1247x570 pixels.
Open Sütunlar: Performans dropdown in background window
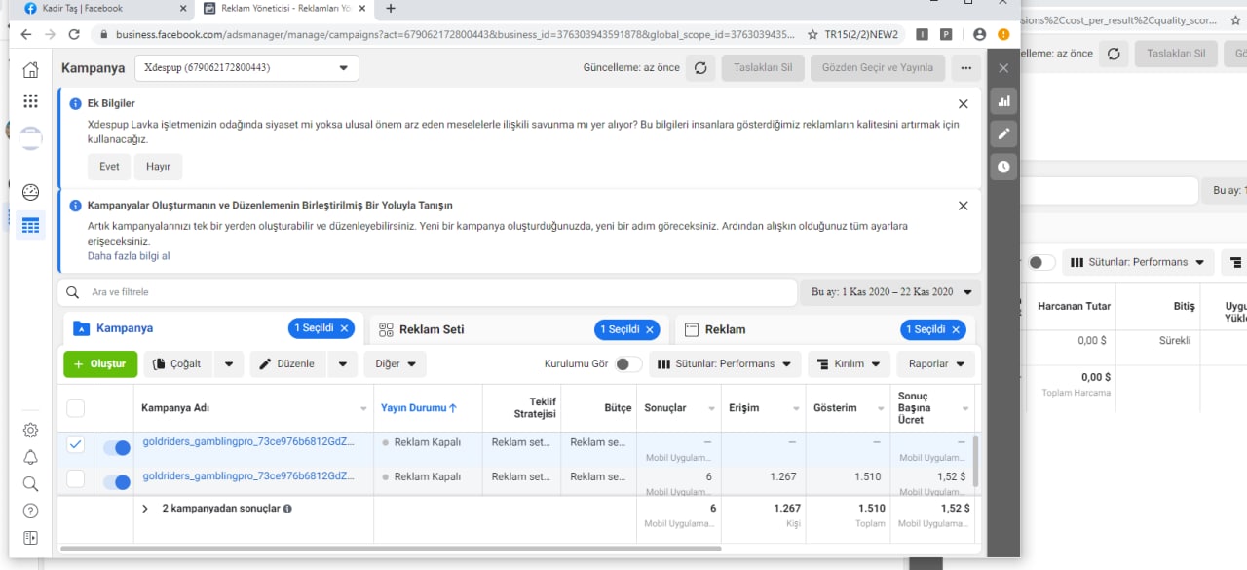click(1137, 262)
